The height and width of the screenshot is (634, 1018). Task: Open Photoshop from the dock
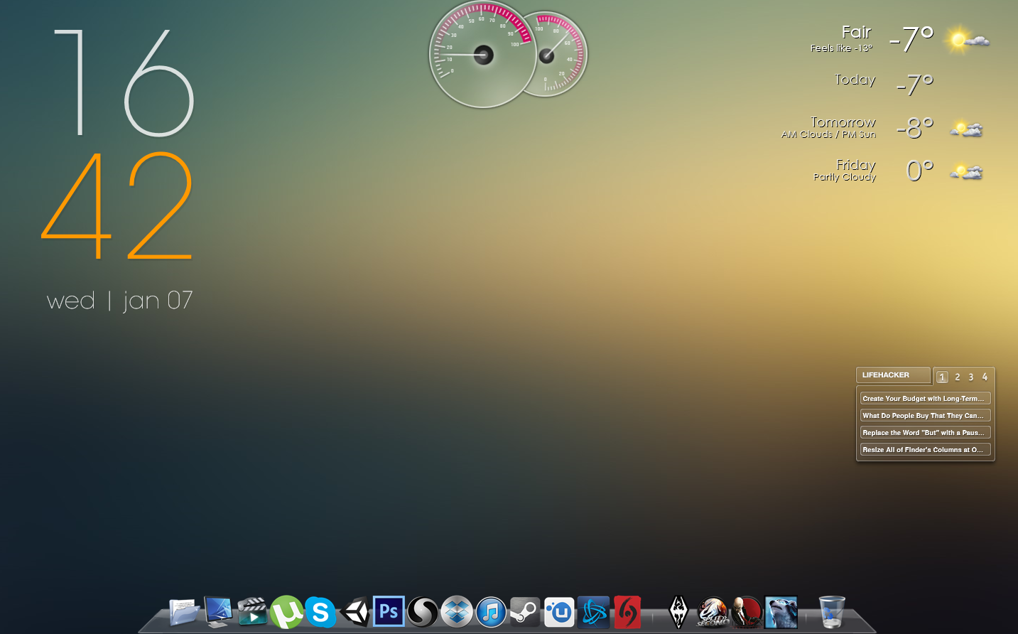pyautogui.click(x=389, y=611)
